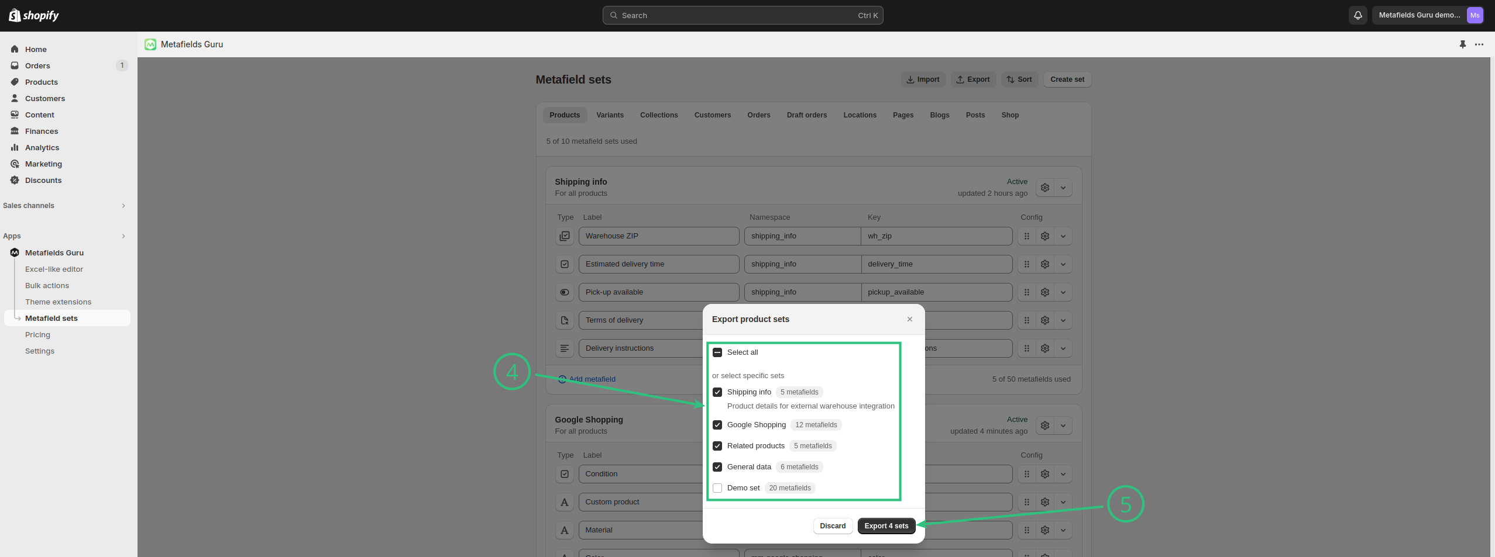Image resolution: width=1495 pixels, height=557 pixels.
Task: Expand dropdown on Terms of delivery row
Action: 1063,320
